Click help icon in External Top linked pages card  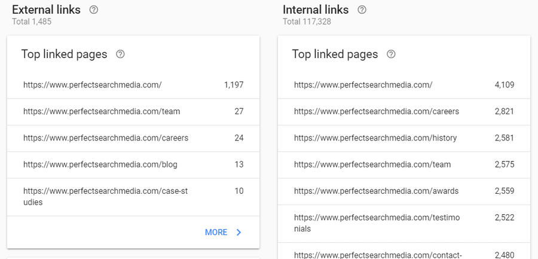120,54
